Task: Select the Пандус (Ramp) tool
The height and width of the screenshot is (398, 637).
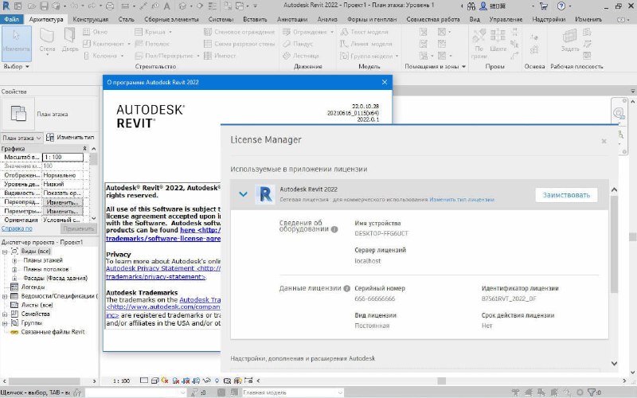Action: [298, 44]
